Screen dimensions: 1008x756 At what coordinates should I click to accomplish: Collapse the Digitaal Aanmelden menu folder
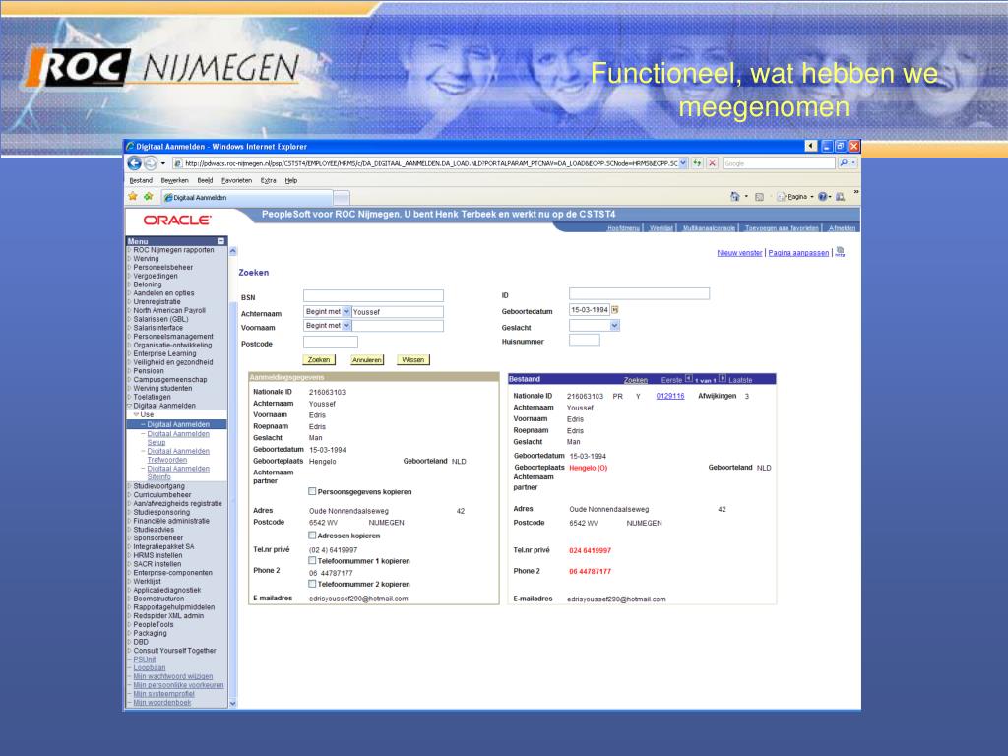129,406
